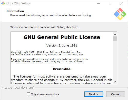Screen dimensions: 128x100
Task: Click the license scrollbar thumb
Action: (115, 39)
